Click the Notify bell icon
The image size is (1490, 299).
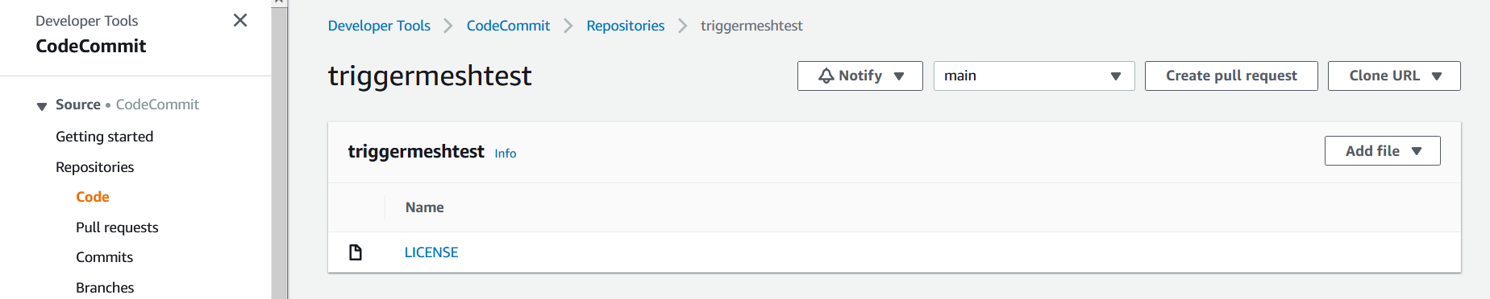[x=826, y=76]
